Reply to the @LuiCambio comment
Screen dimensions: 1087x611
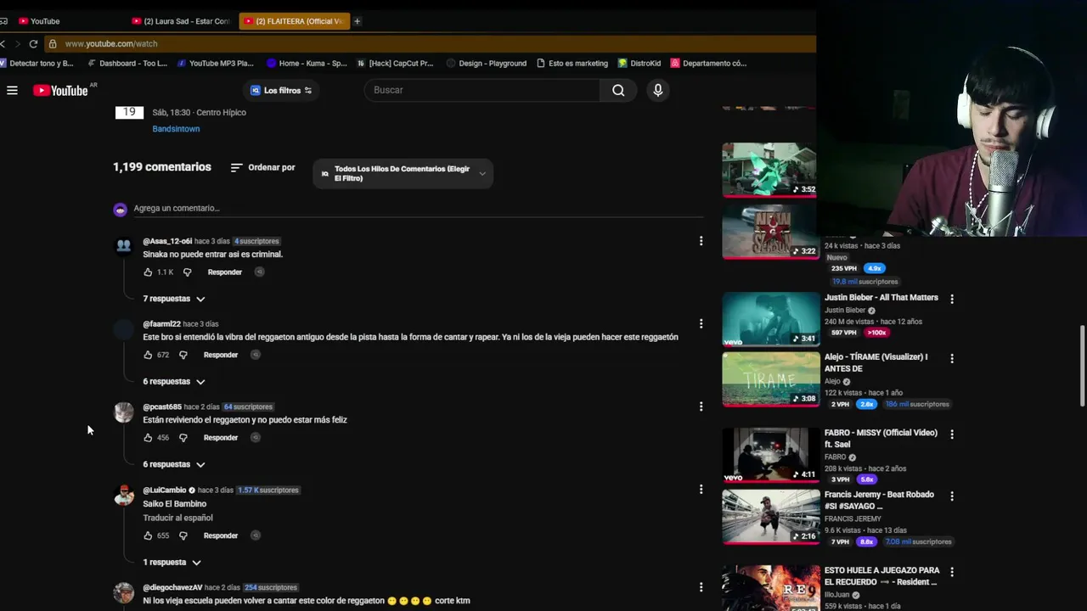pos(221,535)
